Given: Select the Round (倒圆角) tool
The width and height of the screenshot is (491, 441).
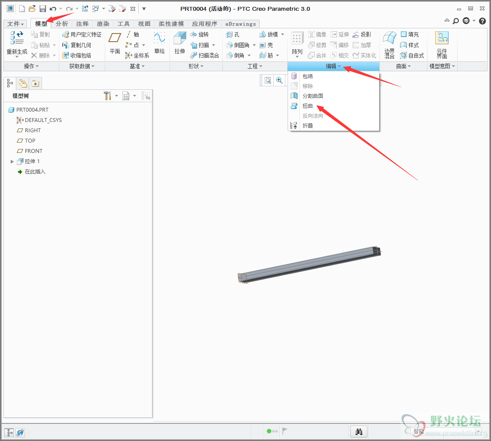Looking at the screenshot, I should click(x=238, y=45).
